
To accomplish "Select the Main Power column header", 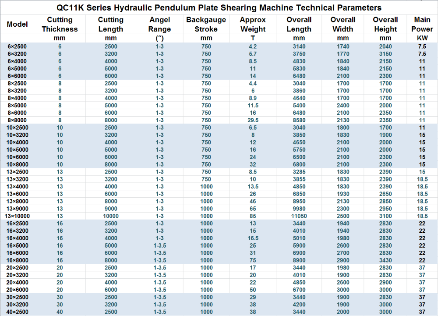I will pos(422,24).
